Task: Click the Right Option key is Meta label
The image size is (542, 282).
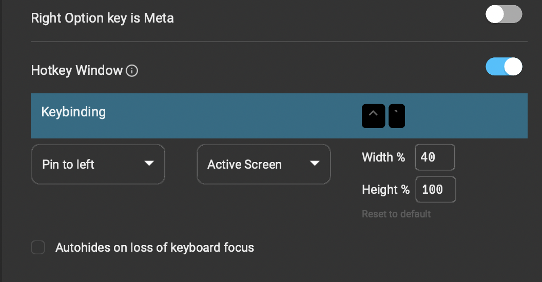Action: (102, 18)
